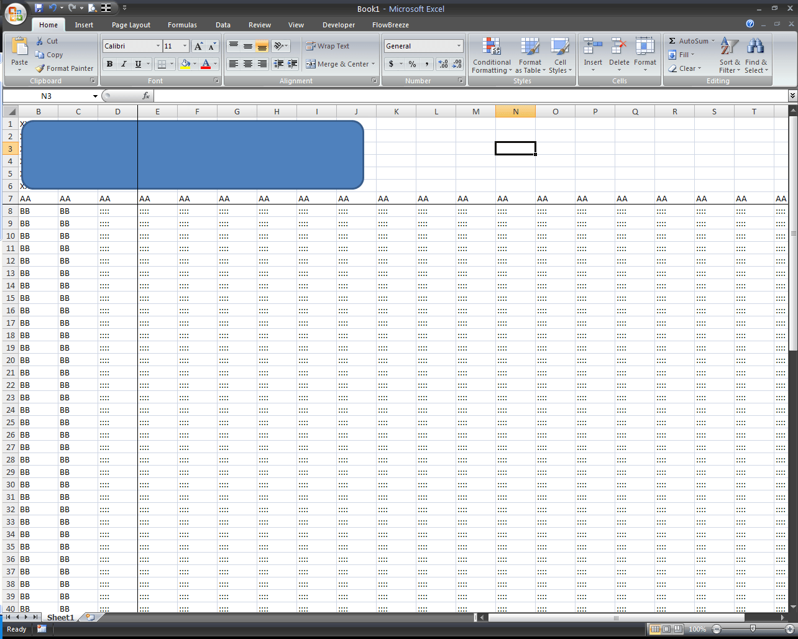Image resolution: width=798 pixels, height=639 pixels.
Task: Click the AutoSum button
Action: (688, 41)
